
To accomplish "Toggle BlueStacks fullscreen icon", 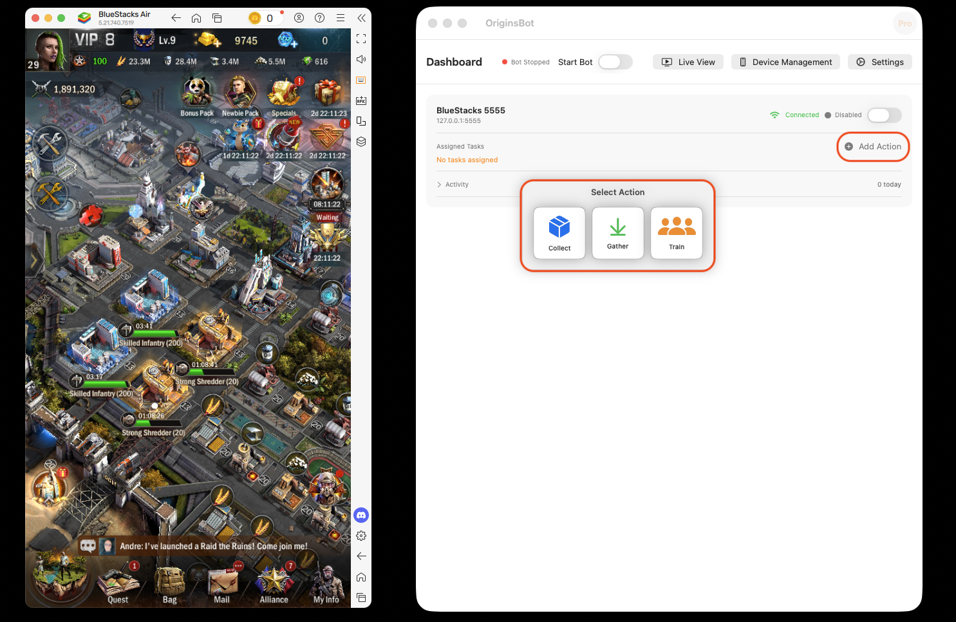I will [361, 39].
